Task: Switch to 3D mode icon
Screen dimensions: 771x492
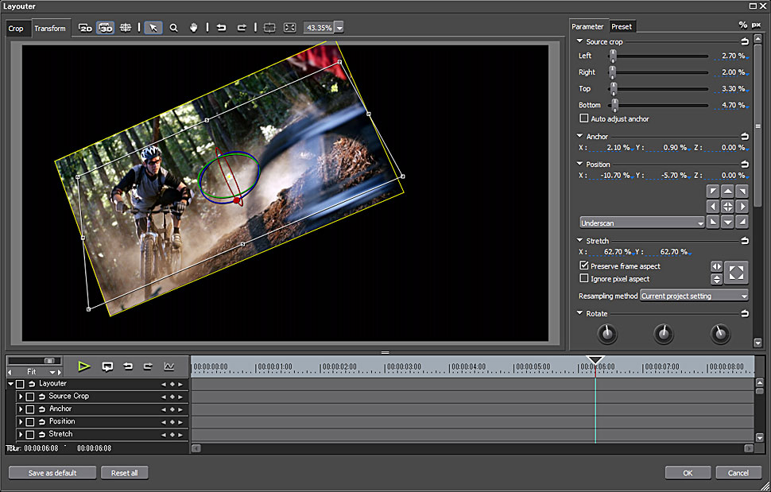Action: (106, 28)
